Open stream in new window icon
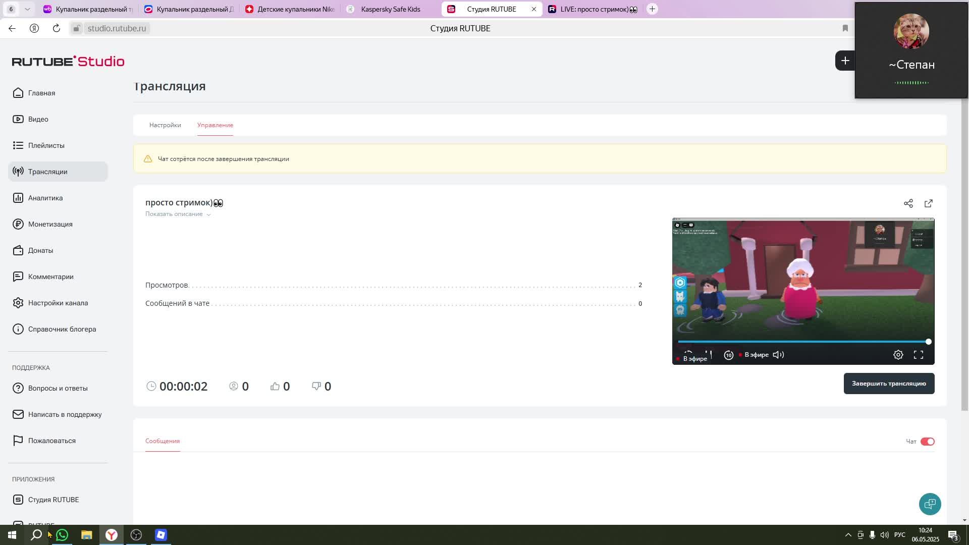Screen dimensions: 969x545 pyautogui.click(x=929, y=203)
